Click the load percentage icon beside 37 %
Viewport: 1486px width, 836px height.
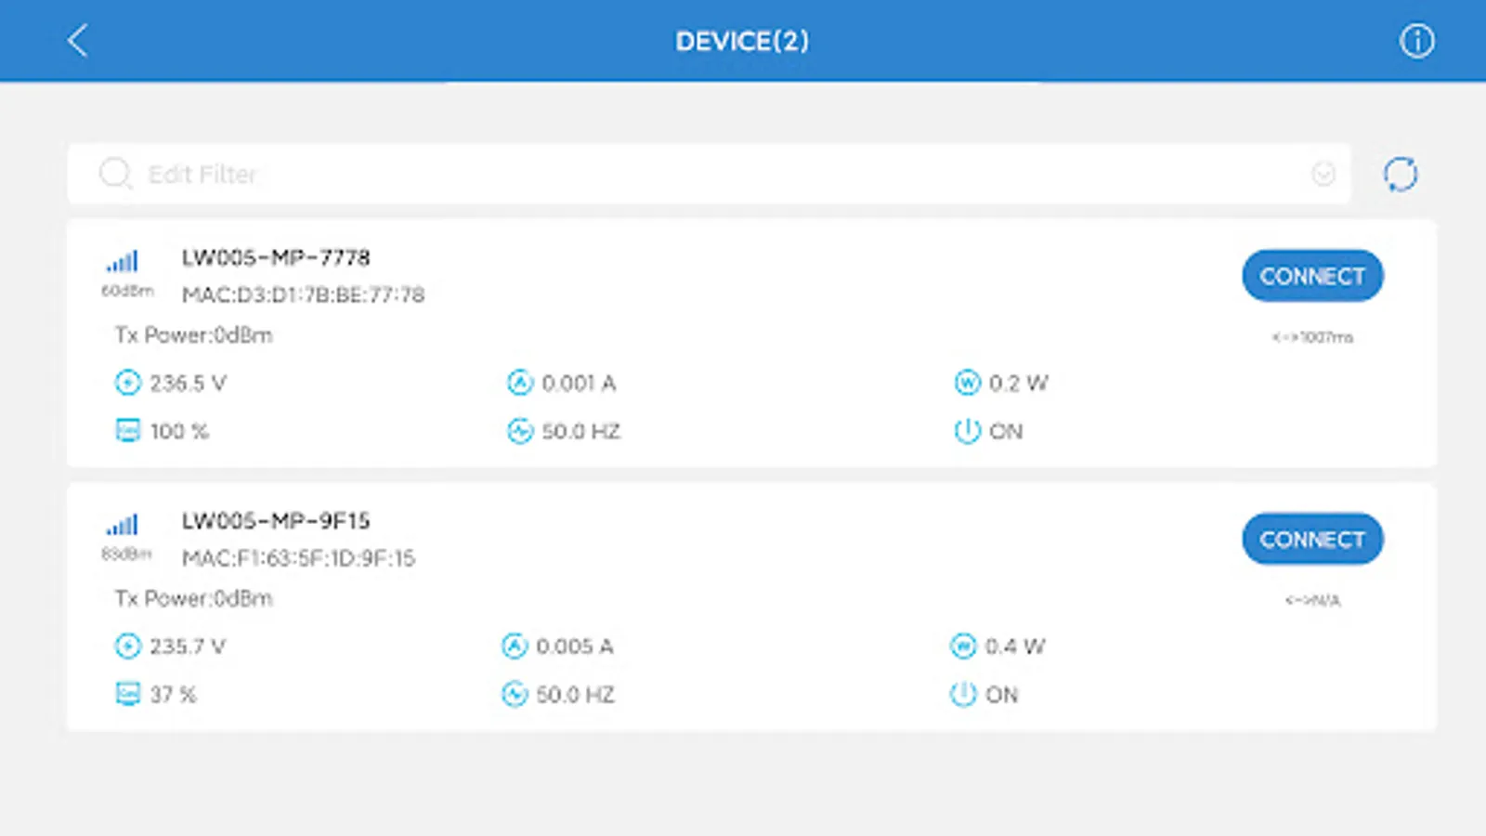pos(127,695)
